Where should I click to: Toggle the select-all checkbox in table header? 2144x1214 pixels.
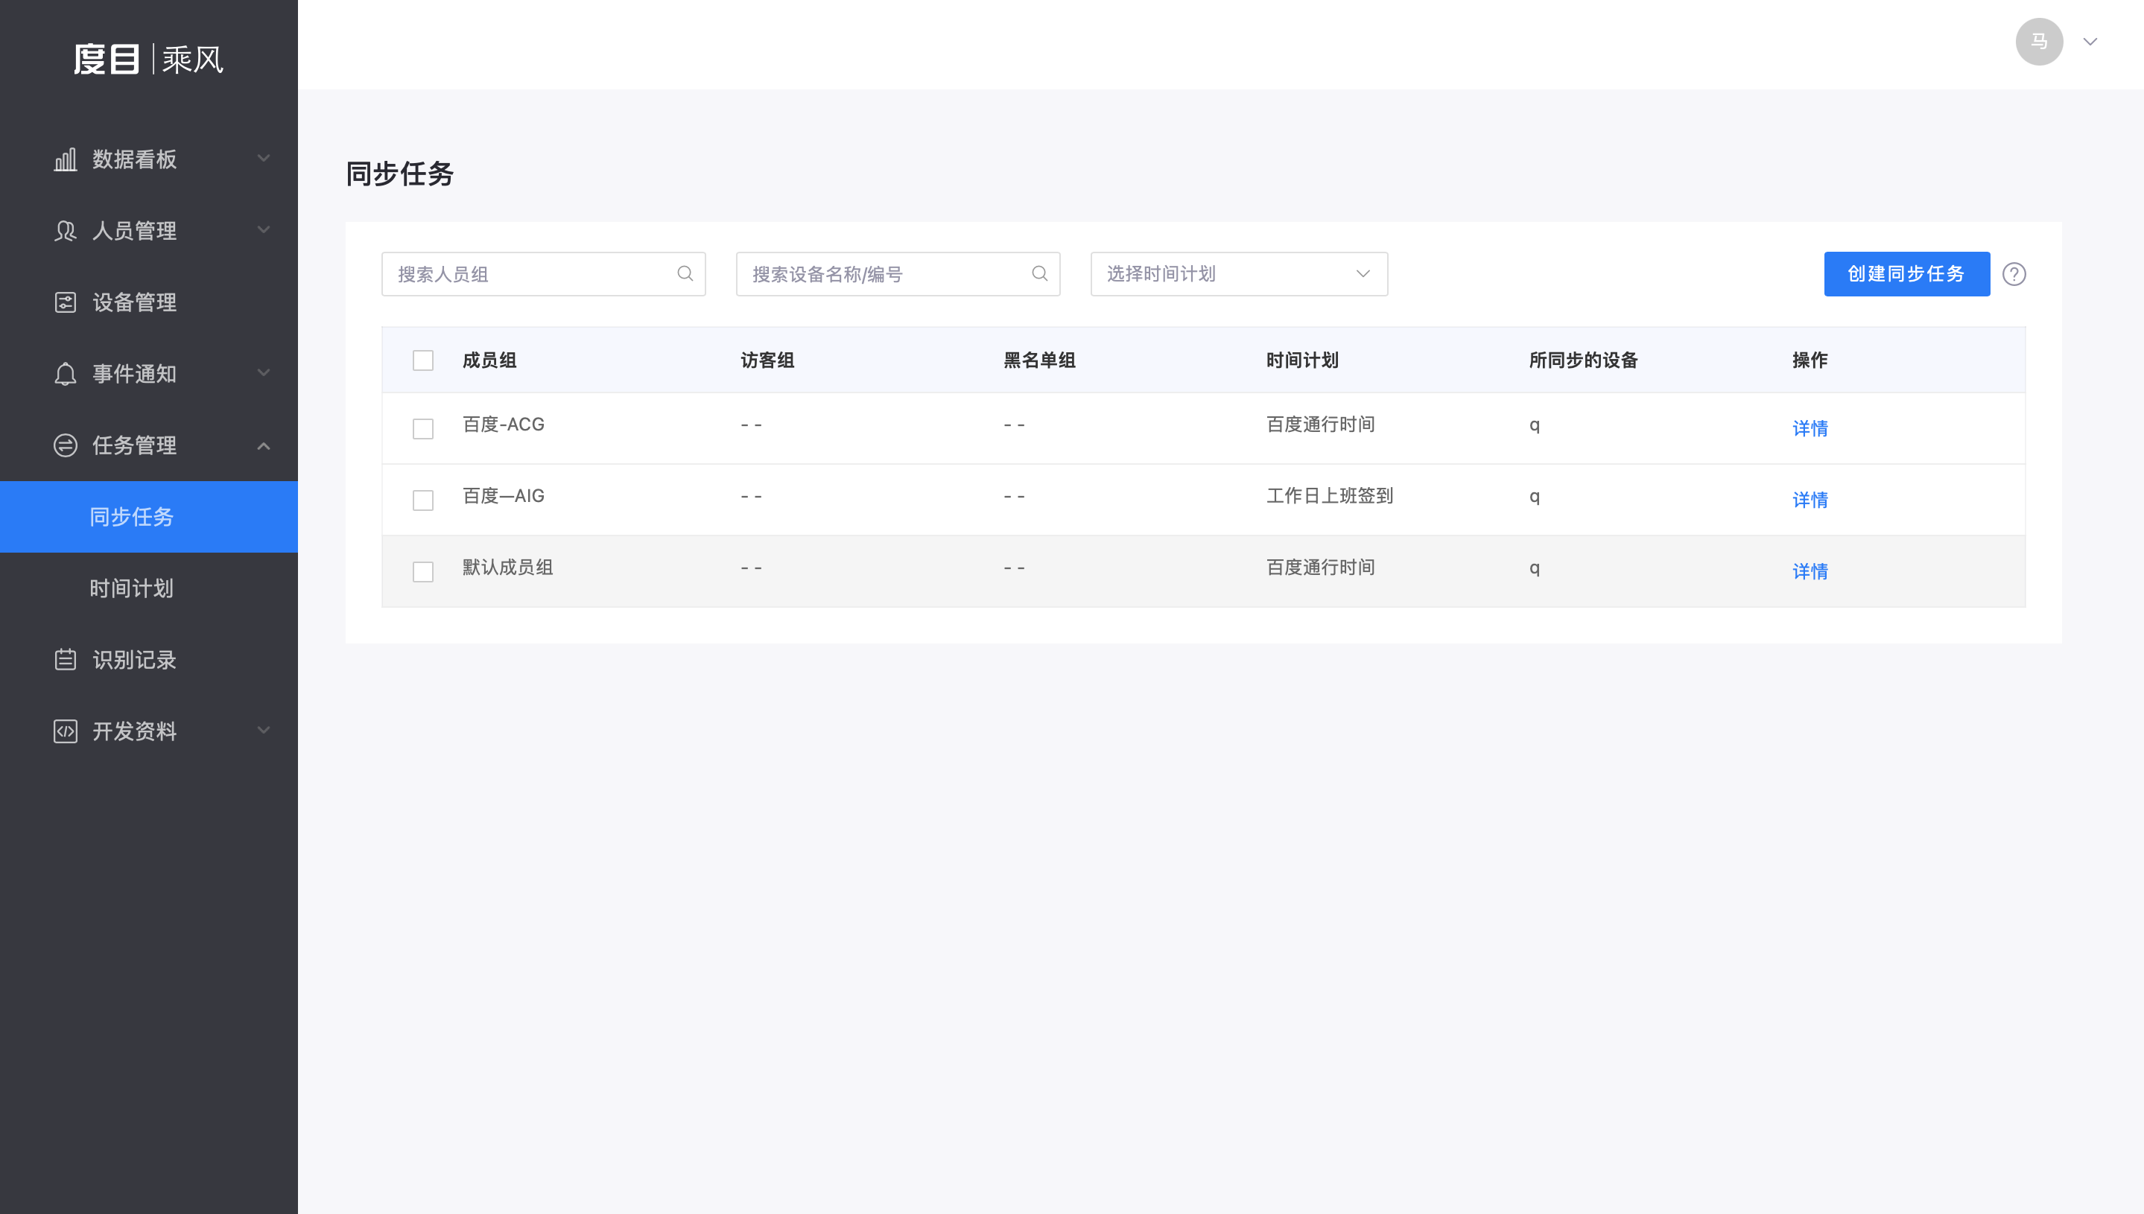tap(423, 360)
